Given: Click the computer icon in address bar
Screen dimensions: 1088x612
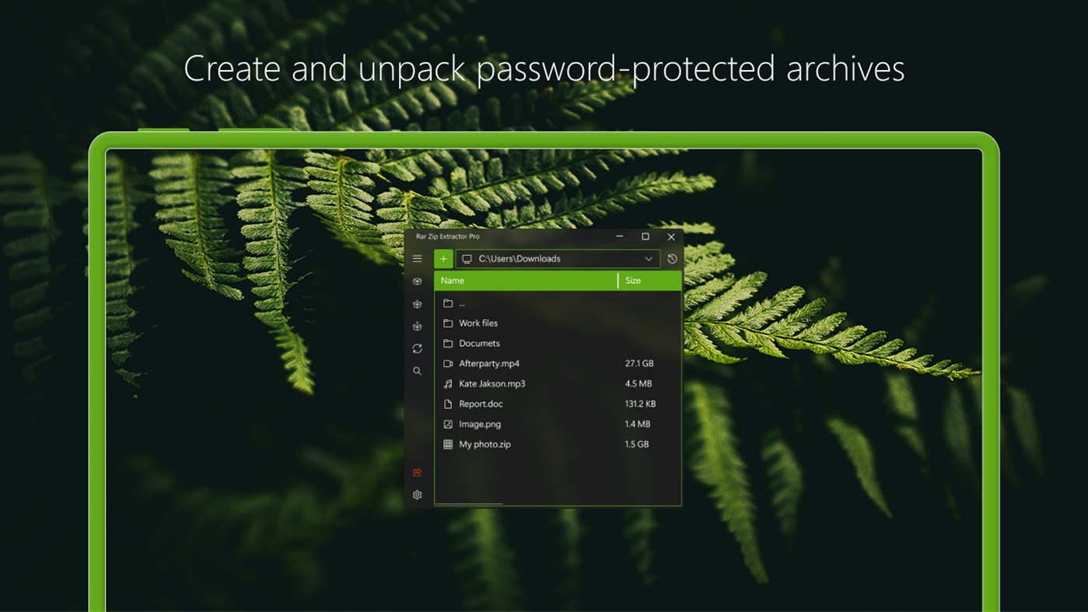Looking at the screenshot, I should click(x=466, y=258).
